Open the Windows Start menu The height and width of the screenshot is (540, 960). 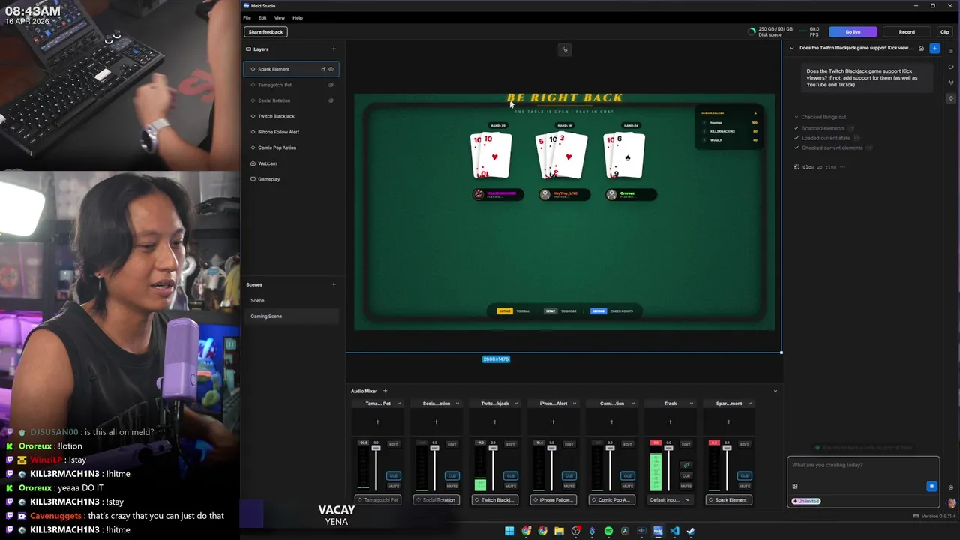click(x=509, y=531)
